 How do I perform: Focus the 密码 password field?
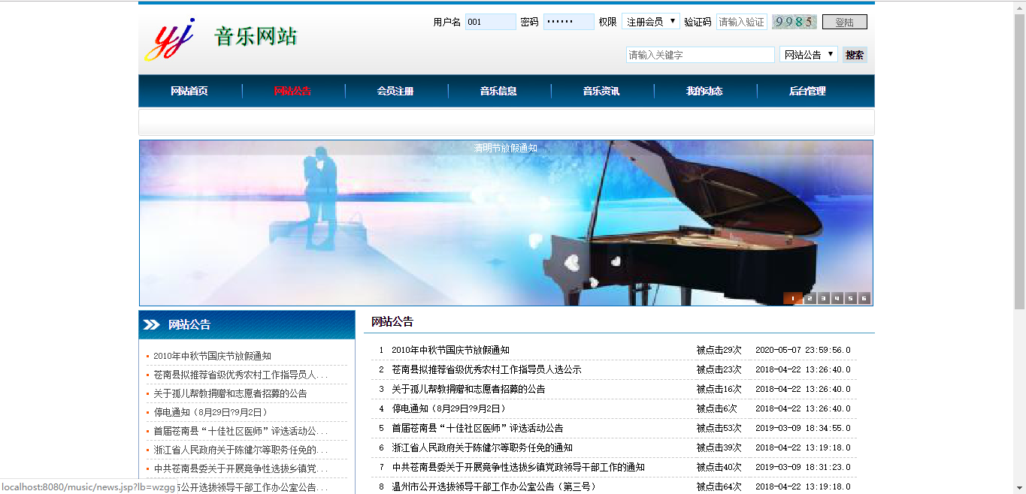pyautogui.click(x=569, y=22)
